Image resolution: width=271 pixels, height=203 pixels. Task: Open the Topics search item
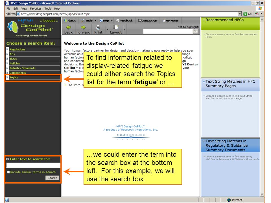14,77
